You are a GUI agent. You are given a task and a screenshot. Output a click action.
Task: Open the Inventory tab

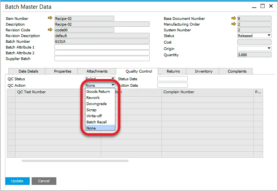coord(204,71)
